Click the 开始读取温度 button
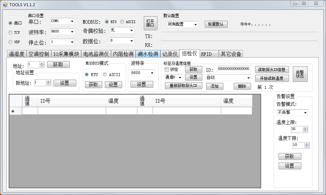 tap(272, 78)
